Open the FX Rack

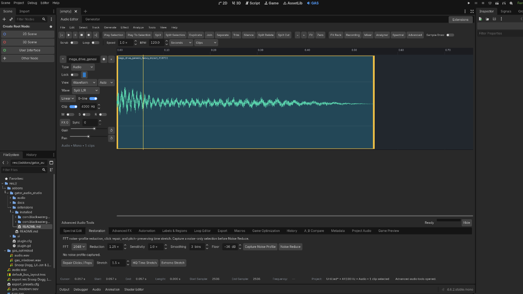click(x=336, y=35)
